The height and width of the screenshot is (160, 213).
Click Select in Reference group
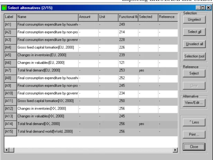click(194, 73)
